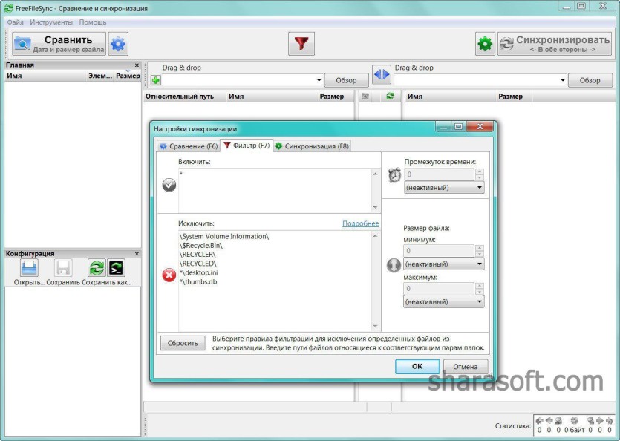Open the Подробнее link
620x441 pixels.
point(360,223)
